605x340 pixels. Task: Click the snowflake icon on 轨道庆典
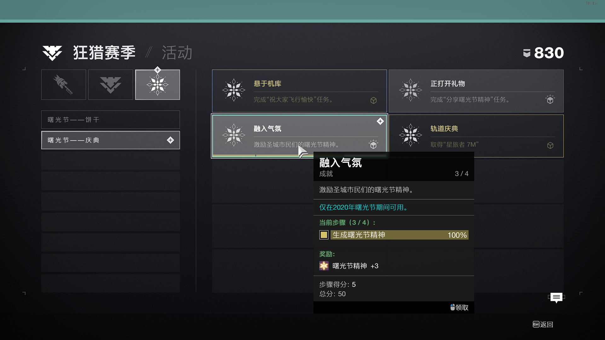click(x=411, y=135)
